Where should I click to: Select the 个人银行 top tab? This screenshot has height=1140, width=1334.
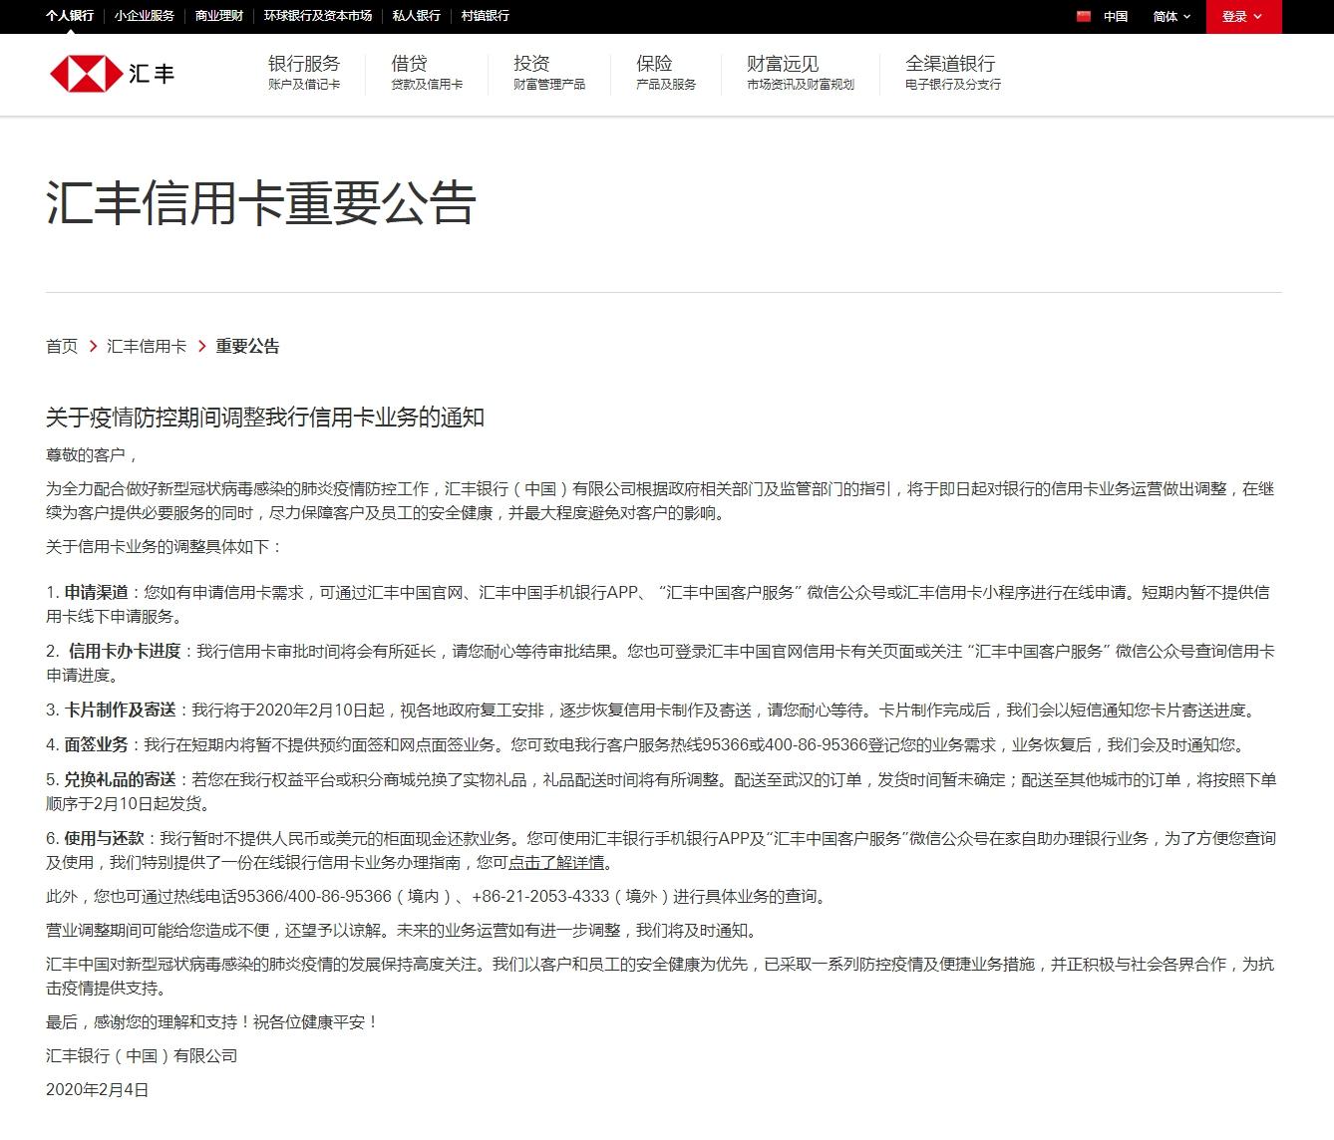coord(70,16)
